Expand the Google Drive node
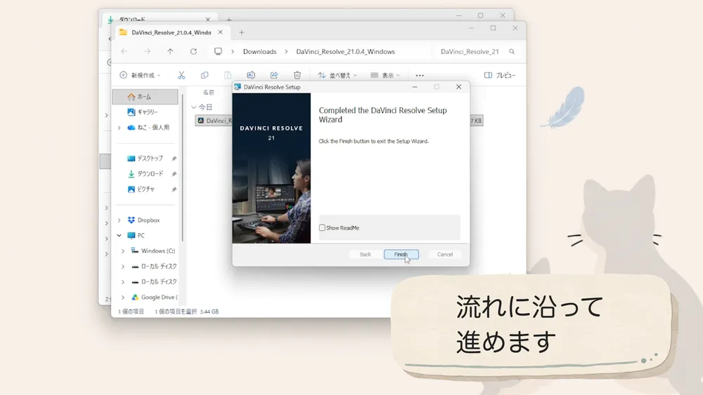The image size is (703, 395). tap(123, 297)
